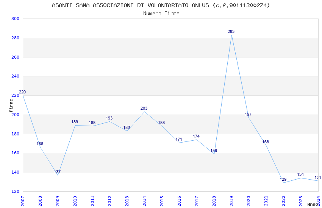Image resolution: width=322 pixels, height=208 pixels.
Task: Select data label 137 for 2009
Action: (57, 172)
